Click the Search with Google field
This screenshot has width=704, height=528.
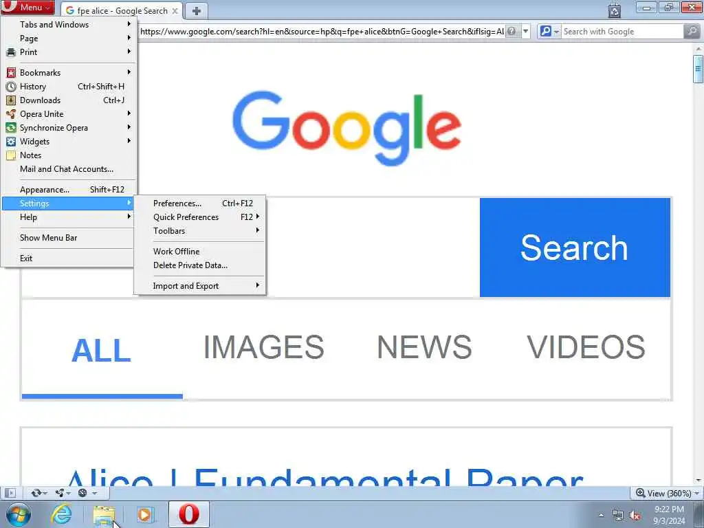pos(621,32)
